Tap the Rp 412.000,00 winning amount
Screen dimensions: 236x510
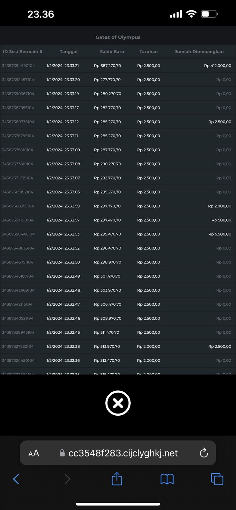[218, 66]
